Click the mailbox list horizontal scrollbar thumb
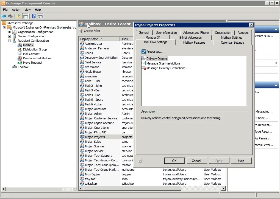 tap(132, 189)
